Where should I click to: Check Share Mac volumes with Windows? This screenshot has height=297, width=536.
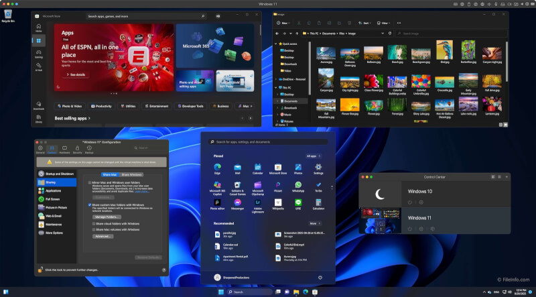click(94, 229)
